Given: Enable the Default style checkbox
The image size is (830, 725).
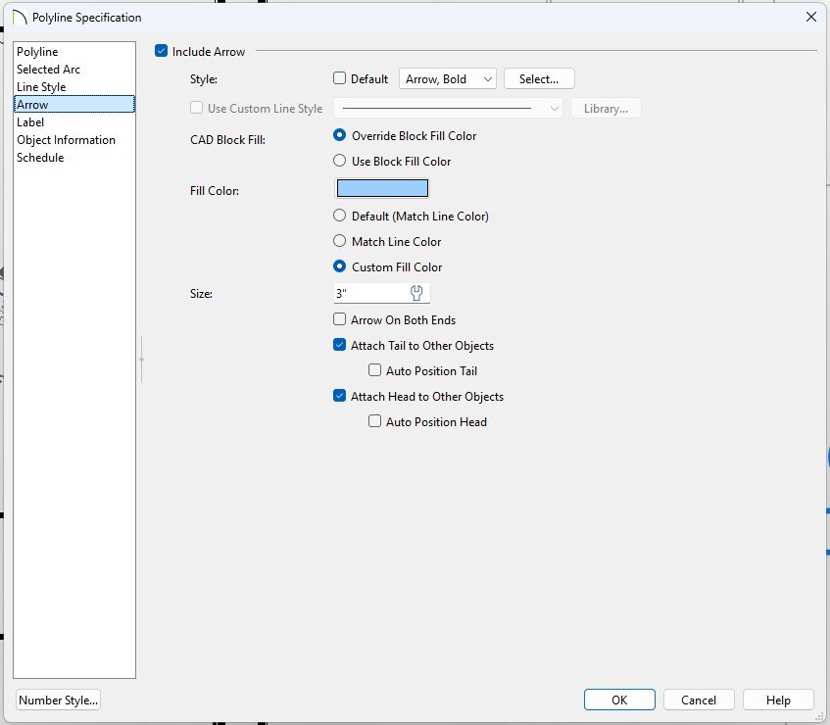Looking at the screenshot, I should (340, 79).
